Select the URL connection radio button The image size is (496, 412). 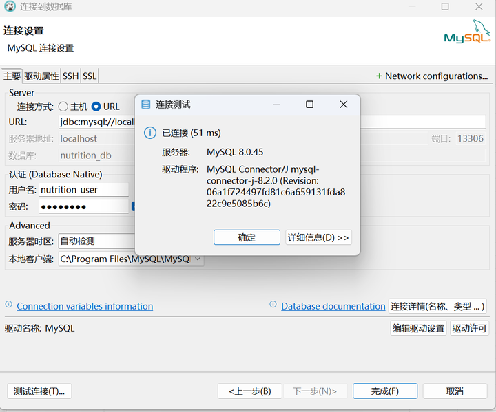click(96, 107)
